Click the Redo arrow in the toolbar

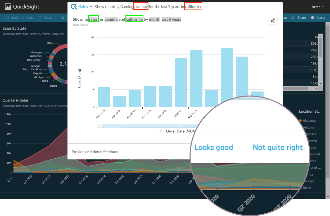click(x=22, y=18)
